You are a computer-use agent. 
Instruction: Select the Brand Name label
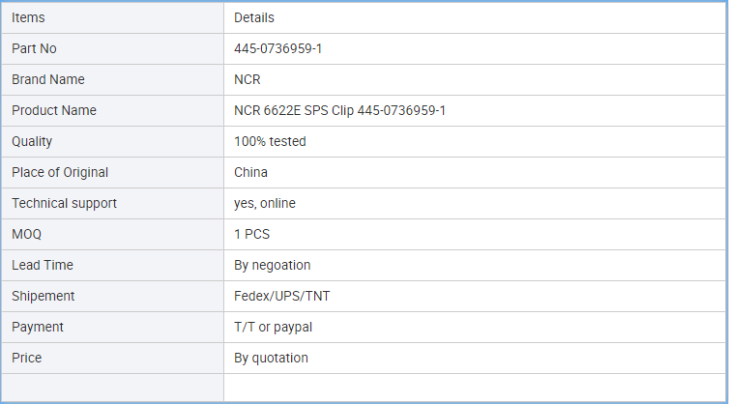click(48, 79)
